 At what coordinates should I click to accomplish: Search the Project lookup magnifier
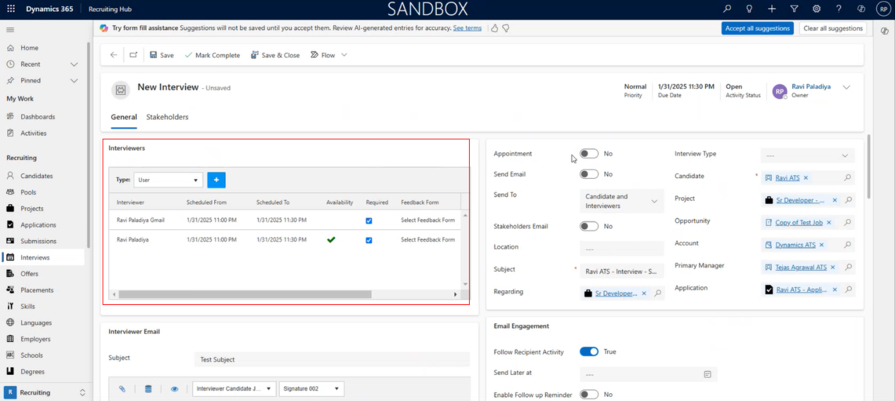click(848, 200)
